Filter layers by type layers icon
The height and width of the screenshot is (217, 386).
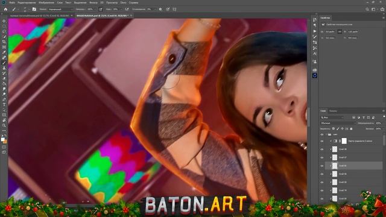tap(364, 118)
